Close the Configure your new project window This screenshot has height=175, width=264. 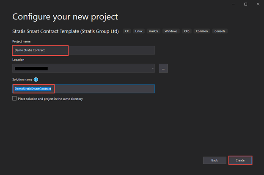tap(258, 4)
